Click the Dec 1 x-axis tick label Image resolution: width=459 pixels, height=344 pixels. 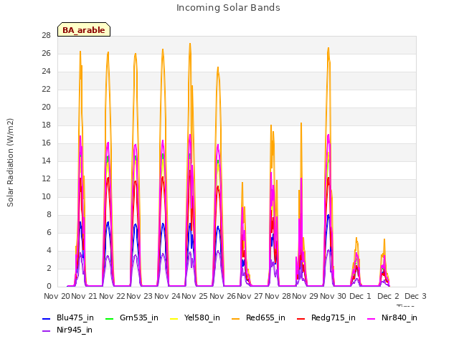[360, 296]
